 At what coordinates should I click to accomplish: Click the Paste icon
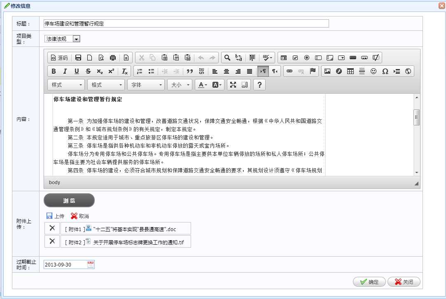(164, 58)
